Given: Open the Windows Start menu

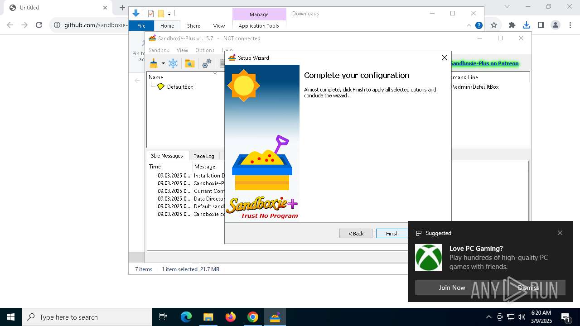Looking at the screenshot, I should pos(11,317).
